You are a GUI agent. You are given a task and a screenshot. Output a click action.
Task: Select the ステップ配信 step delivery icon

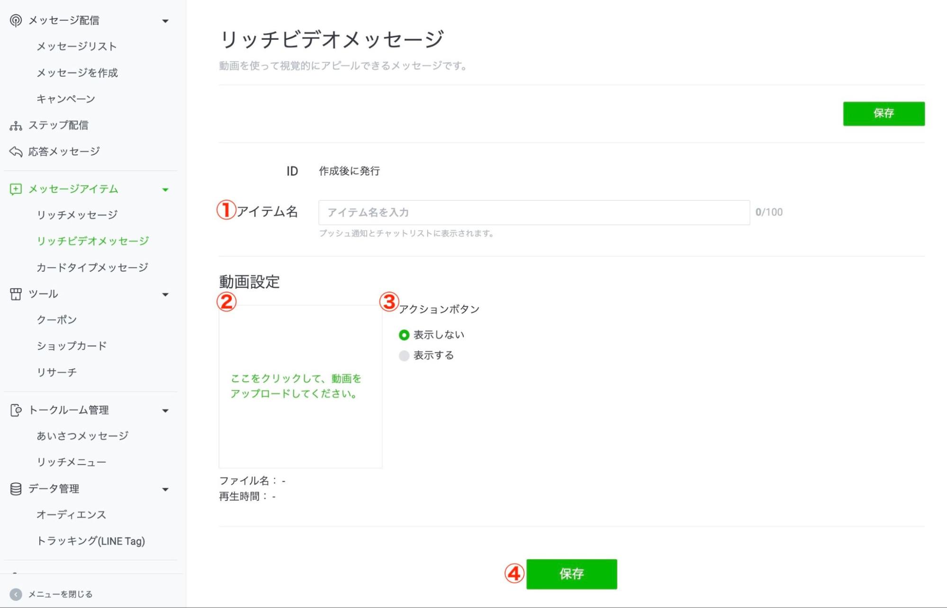(x=15, y=125)
